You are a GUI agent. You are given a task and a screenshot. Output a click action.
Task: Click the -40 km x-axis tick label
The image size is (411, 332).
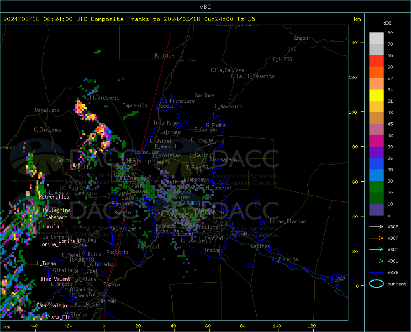tap(33, 326)
